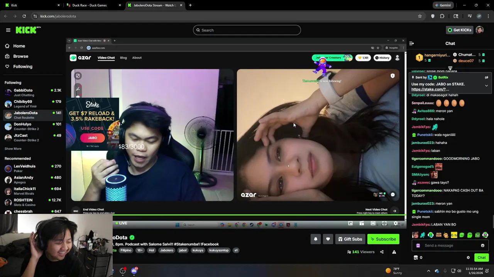Click the green Chat send button
494x277 pixels.
[481, 258]
